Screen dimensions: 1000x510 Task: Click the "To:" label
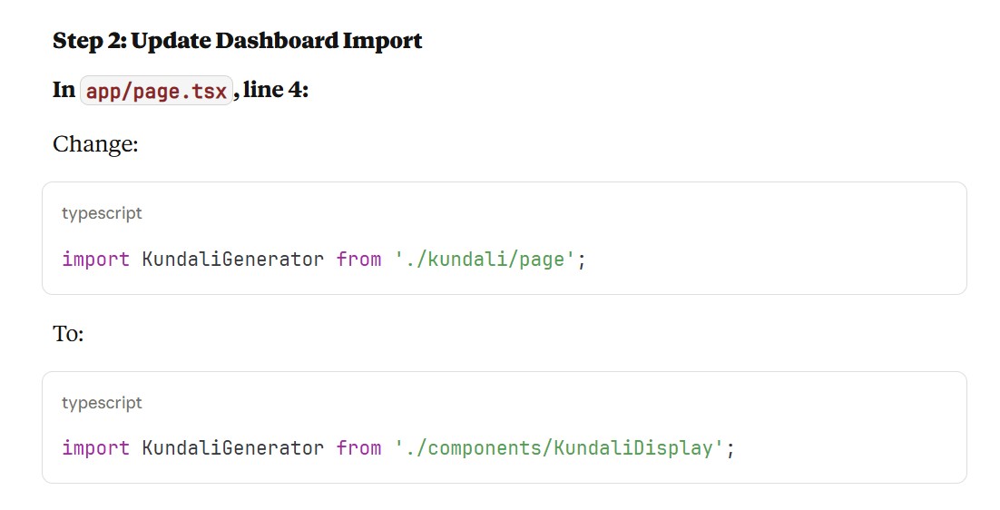68,334
